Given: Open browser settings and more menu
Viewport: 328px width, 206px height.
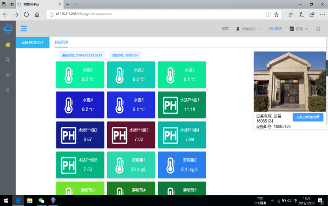Looking at the screenshot, I should [x=323, y=15].
